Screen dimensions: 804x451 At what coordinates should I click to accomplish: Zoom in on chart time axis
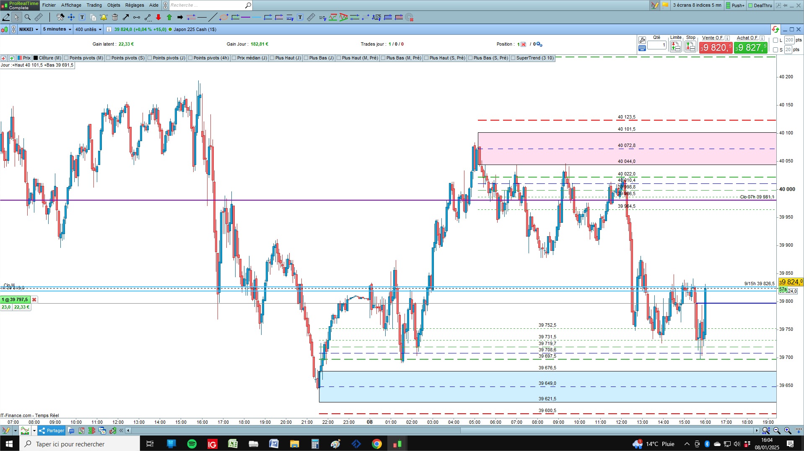pyautogui.click(x=788, y=430)
